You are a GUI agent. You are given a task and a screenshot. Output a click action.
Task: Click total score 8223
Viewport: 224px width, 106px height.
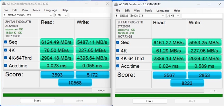click(187, 83)
